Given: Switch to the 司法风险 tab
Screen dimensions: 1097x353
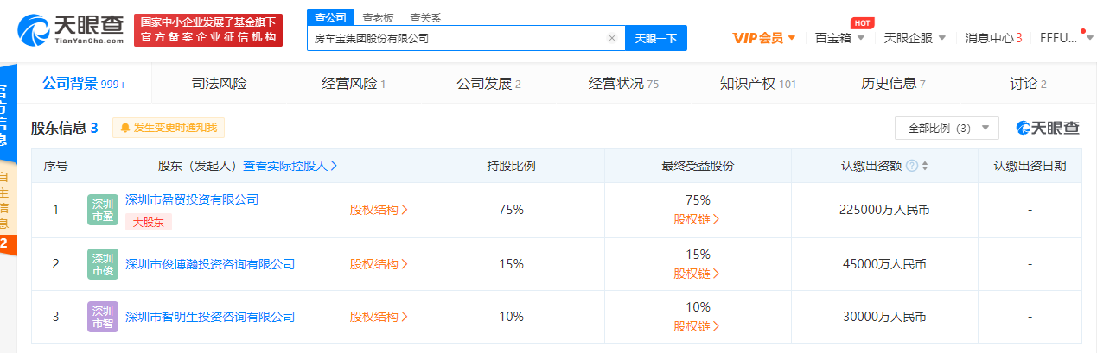Looking at the screenshot, I should (x=219, y=84).
